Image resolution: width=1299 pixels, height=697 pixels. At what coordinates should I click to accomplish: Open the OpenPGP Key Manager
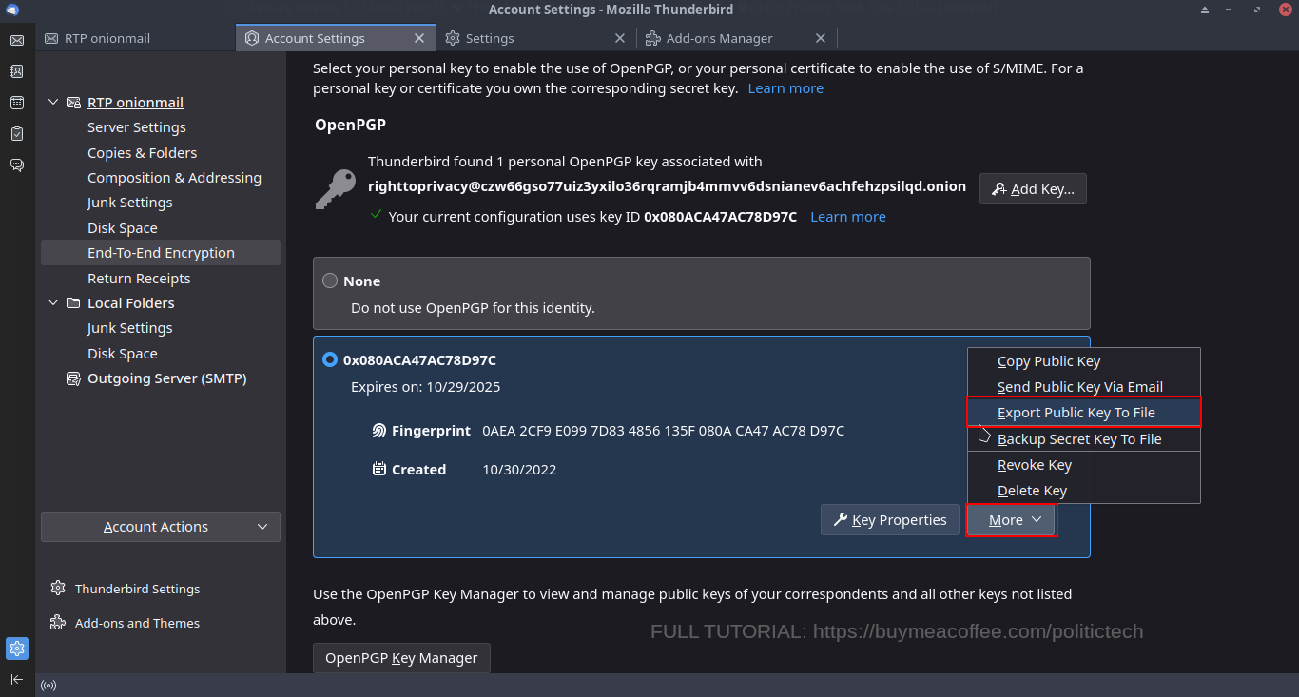(401, 658)
